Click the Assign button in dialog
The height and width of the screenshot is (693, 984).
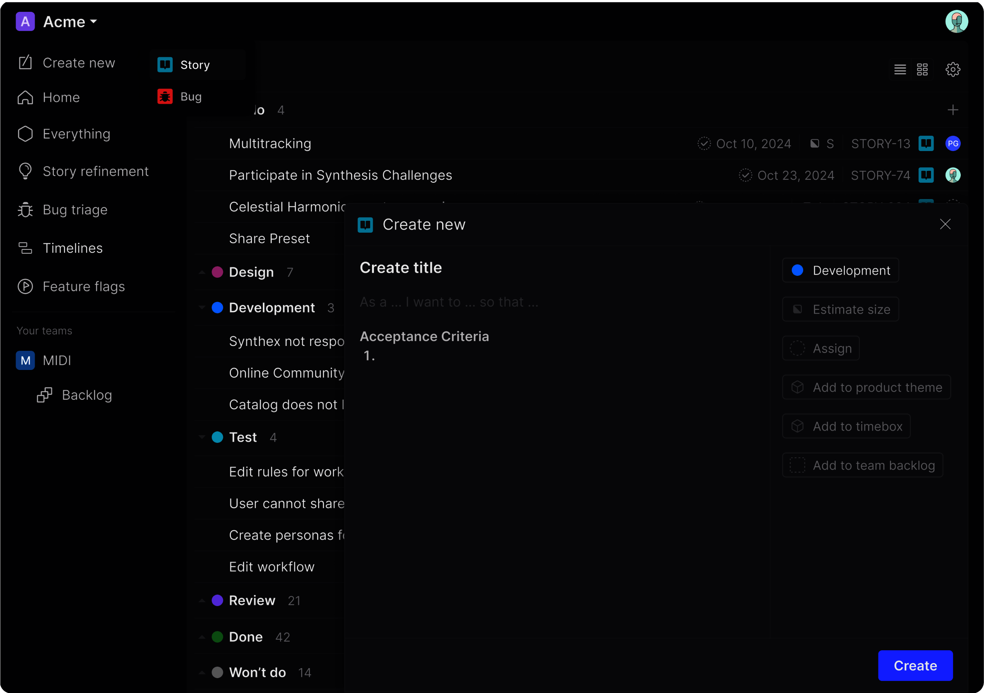pyautogui.click(x=820, y=348)
